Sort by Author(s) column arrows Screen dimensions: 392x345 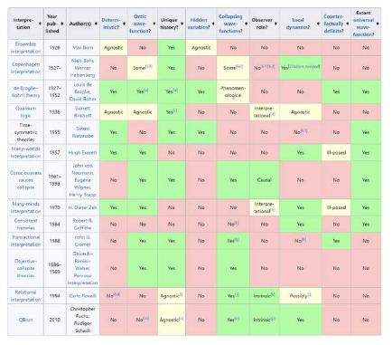tap(96, 24)
